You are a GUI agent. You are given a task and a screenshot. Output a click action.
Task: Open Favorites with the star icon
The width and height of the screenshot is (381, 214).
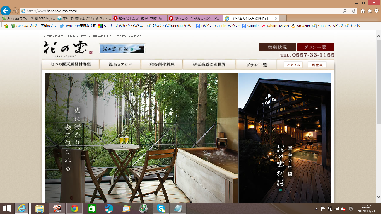pos(370,11)
